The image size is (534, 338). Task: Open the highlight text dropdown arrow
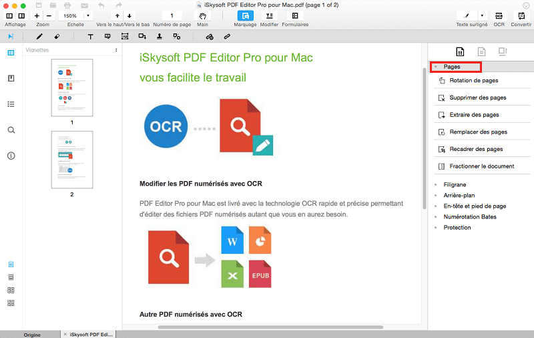[482, 15]
